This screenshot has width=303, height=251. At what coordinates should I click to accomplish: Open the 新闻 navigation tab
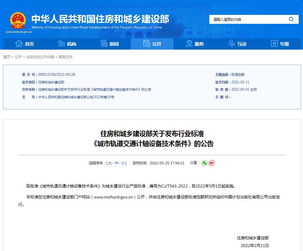point(110,44)
